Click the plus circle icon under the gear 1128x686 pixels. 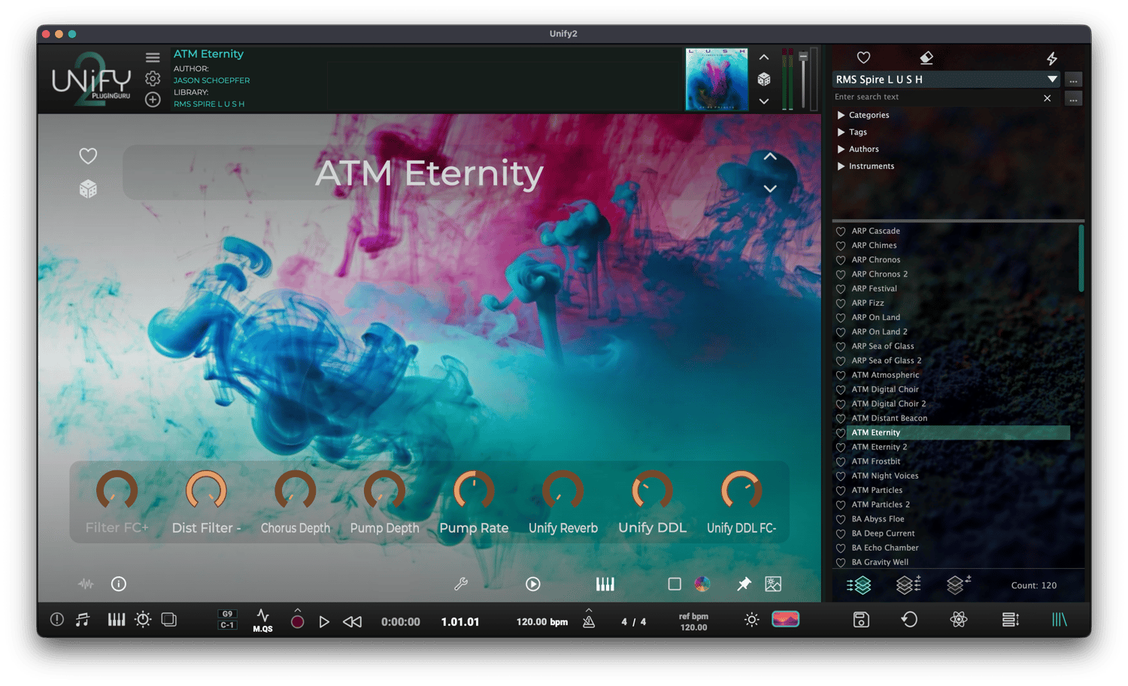[153, 99]
